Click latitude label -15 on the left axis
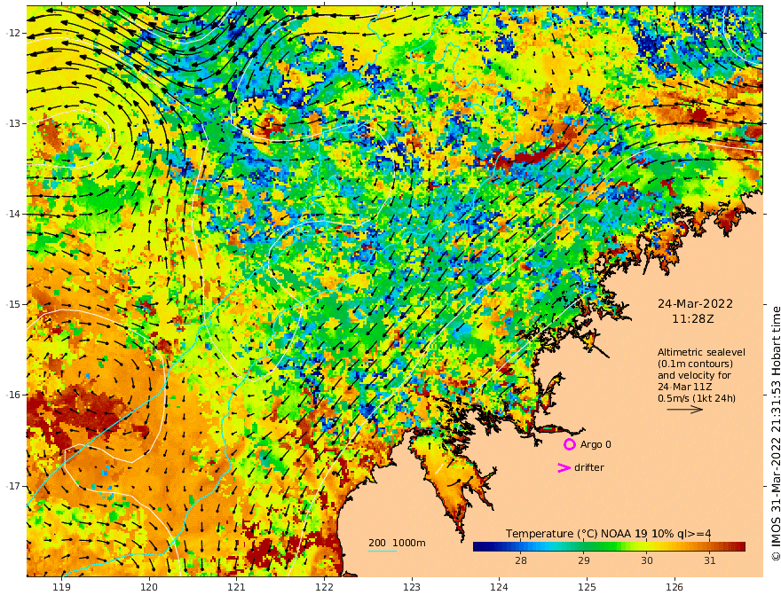Viewport: 781px width, 603px height. coord(13,304)
